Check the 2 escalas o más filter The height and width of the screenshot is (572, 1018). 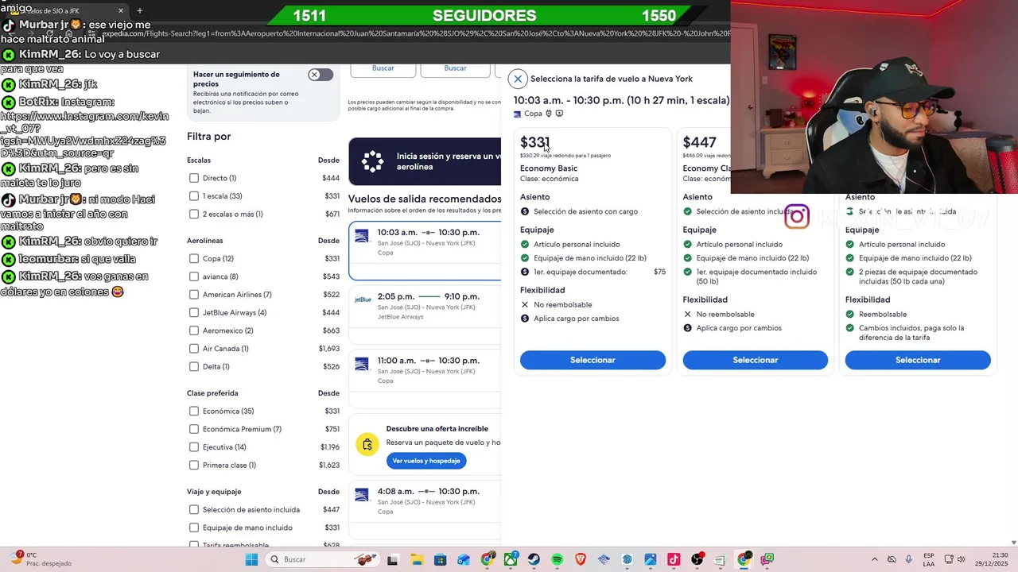pyautogui.click(x=194, y=214)
